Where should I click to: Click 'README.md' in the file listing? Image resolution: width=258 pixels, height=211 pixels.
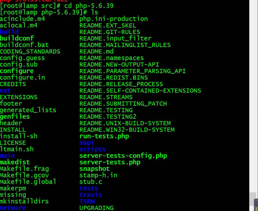[x=97, y=51]
